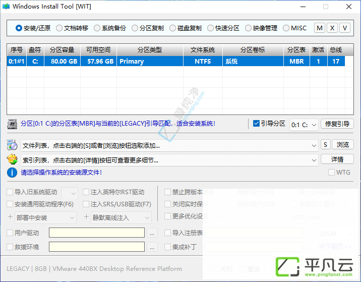Select the MISC radio option

point(294,28)
